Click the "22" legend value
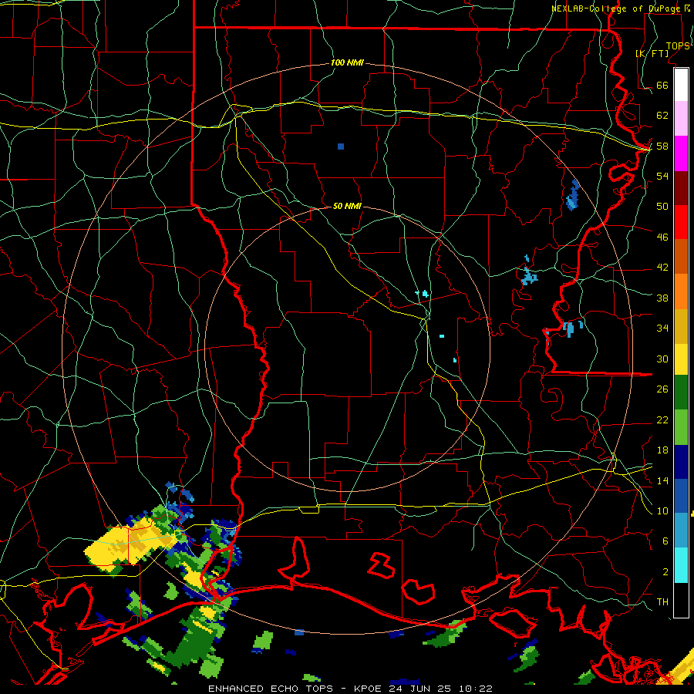The width and height of the screenshot is (694, 694). pyautogui.click(x=662, y=419)
